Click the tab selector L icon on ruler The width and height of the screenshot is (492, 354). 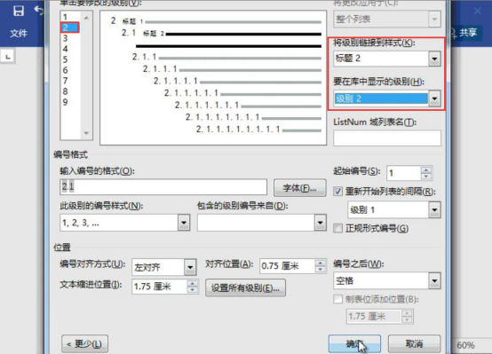coord(8,57)
